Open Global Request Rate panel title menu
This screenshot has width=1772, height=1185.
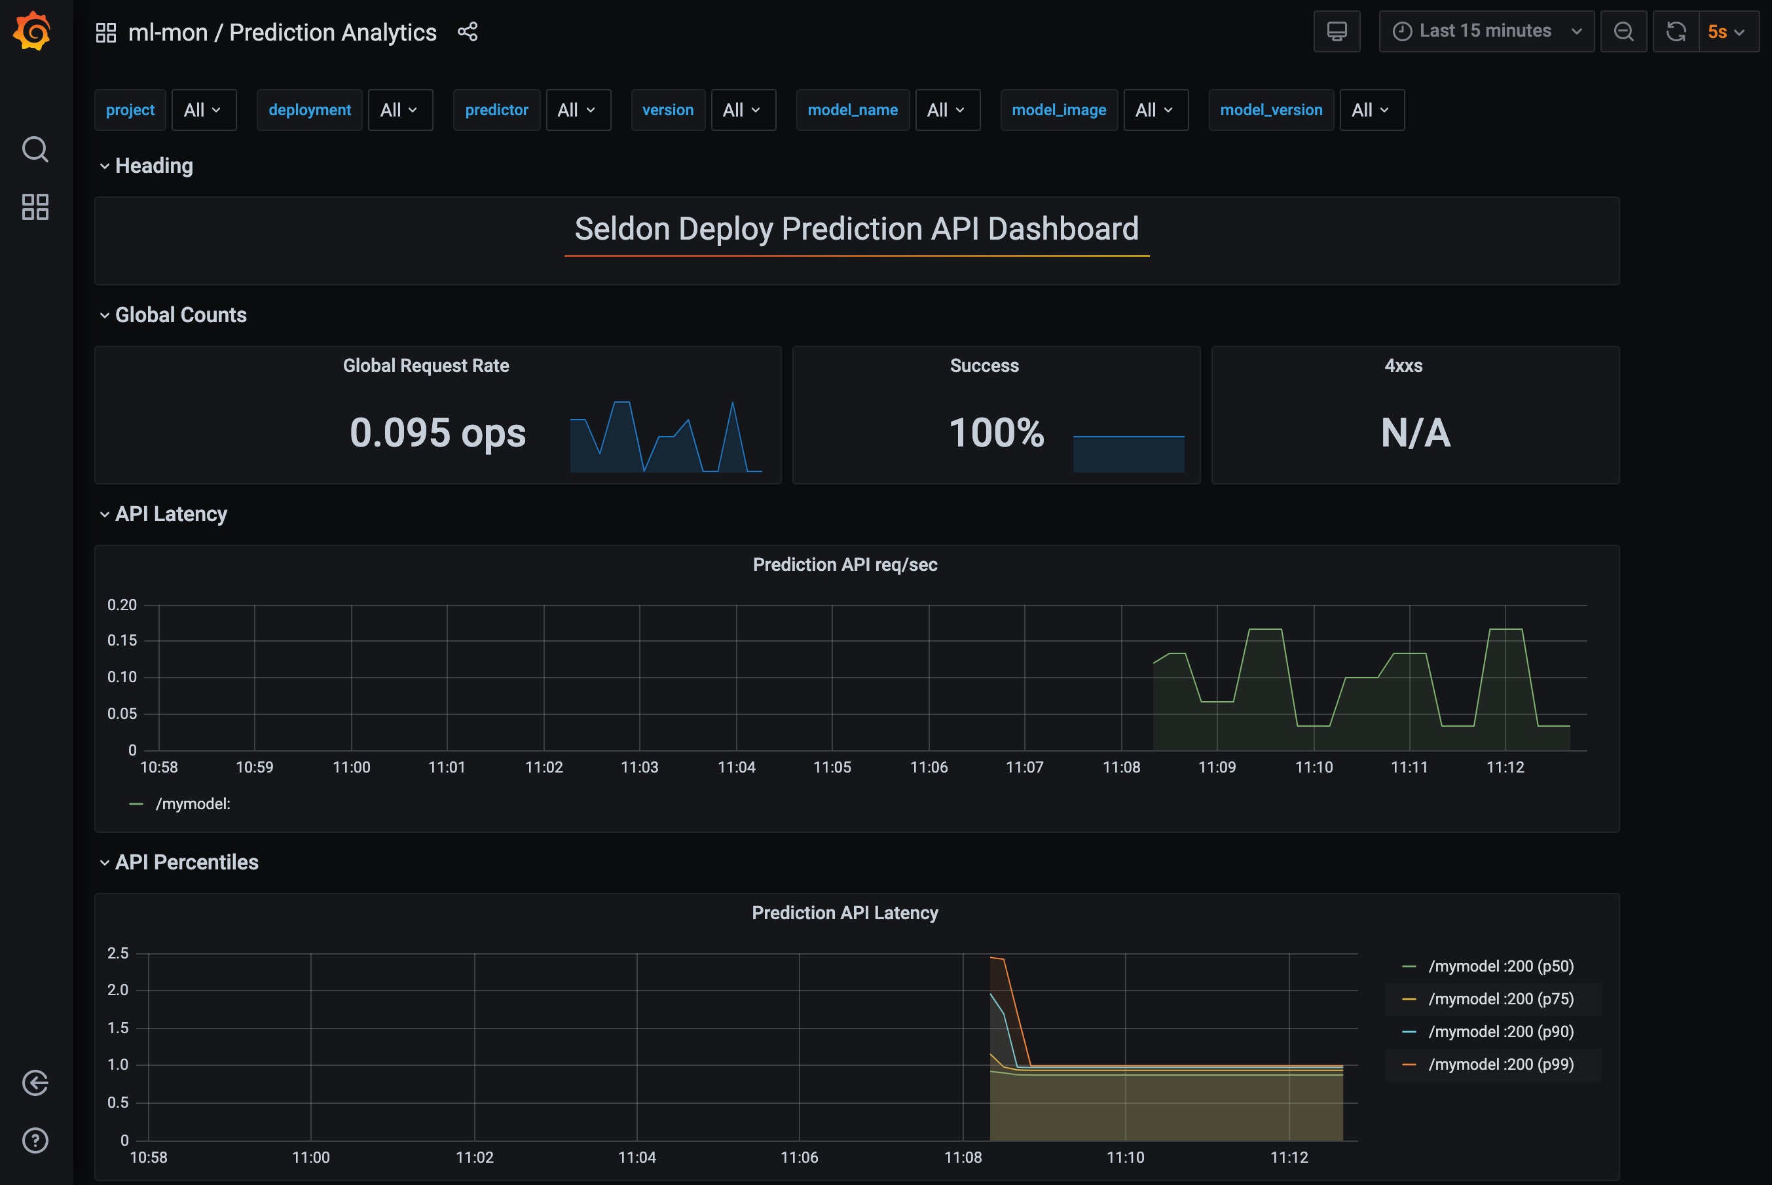pyautogui.click(x=426, y=366)
